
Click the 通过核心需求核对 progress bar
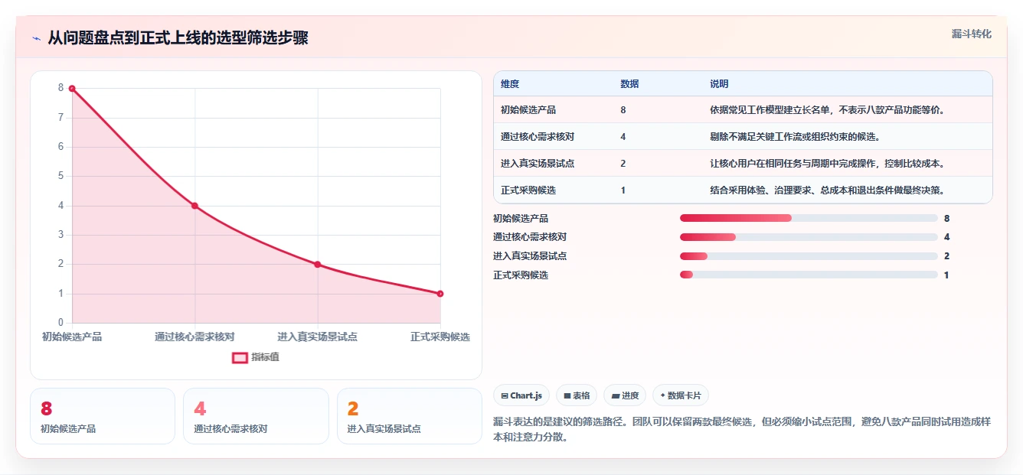coord(809,237)
